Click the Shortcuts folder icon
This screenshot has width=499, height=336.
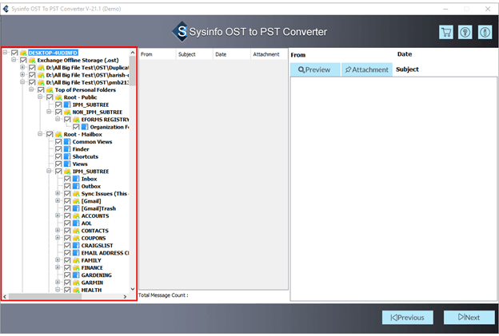click(x=67, y=156)
